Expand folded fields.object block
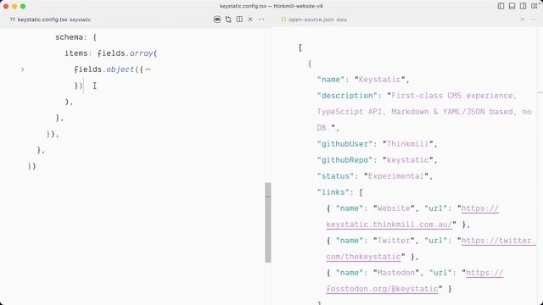Screen dimensions: 543x305 pyautogui.click(x=23, y=69)
